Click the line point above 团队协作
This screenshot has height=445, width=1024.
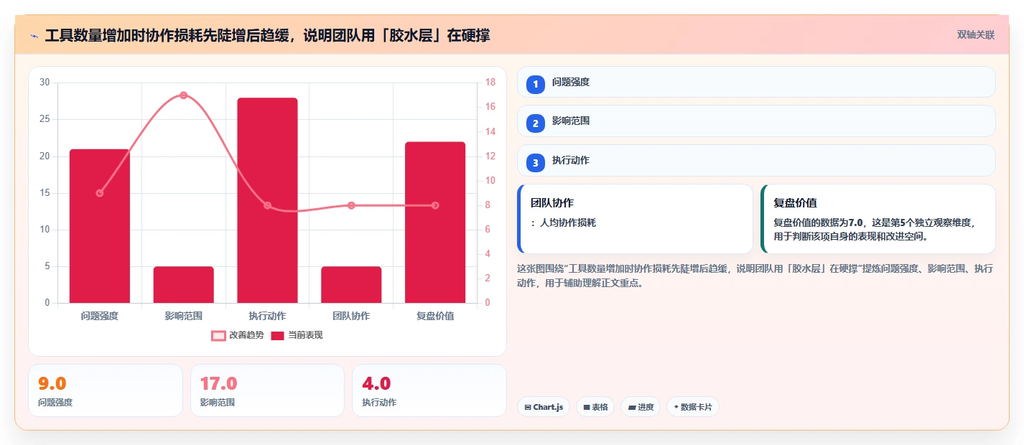[351, 205]
